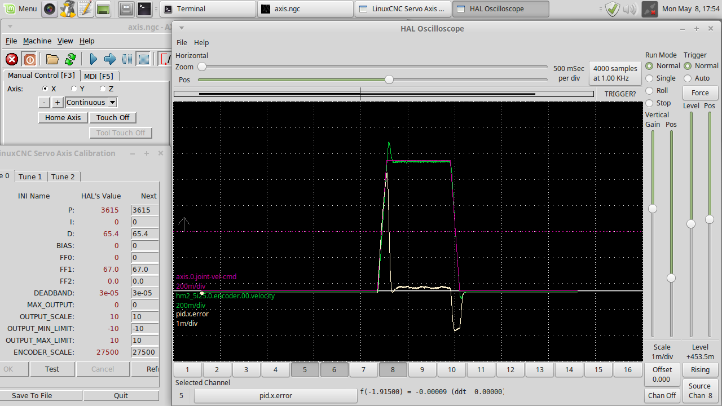This screenshot has height=406, width=722.
Task: Select Normal trigger mode
Action: (688, 66)
